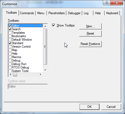
Task: Click the toolbar list scroll-down arrow
Action: pyautogui.click(x=45, y=70)
